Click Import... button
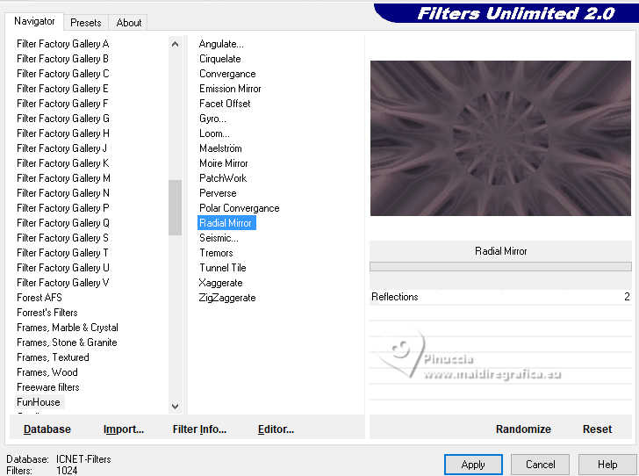Viewport: 639px width, 476px height. pyautogui.click(x=124, y=429)
